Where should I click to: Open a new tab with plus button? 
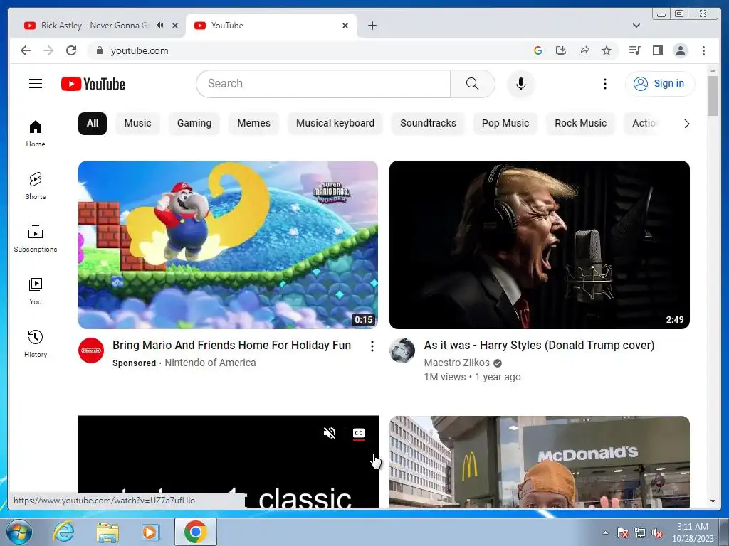tap(372, 26)
